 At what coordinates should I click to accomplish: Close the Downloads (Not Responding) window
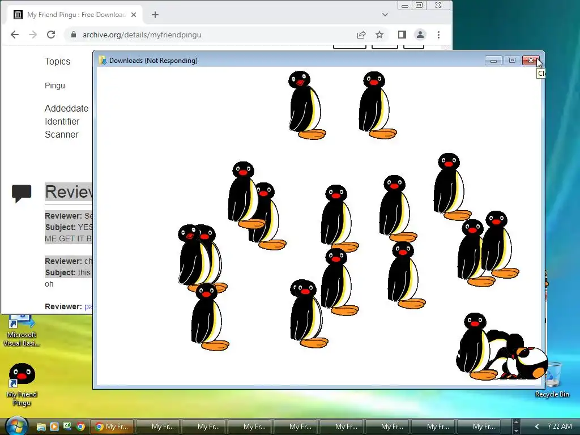531,60
